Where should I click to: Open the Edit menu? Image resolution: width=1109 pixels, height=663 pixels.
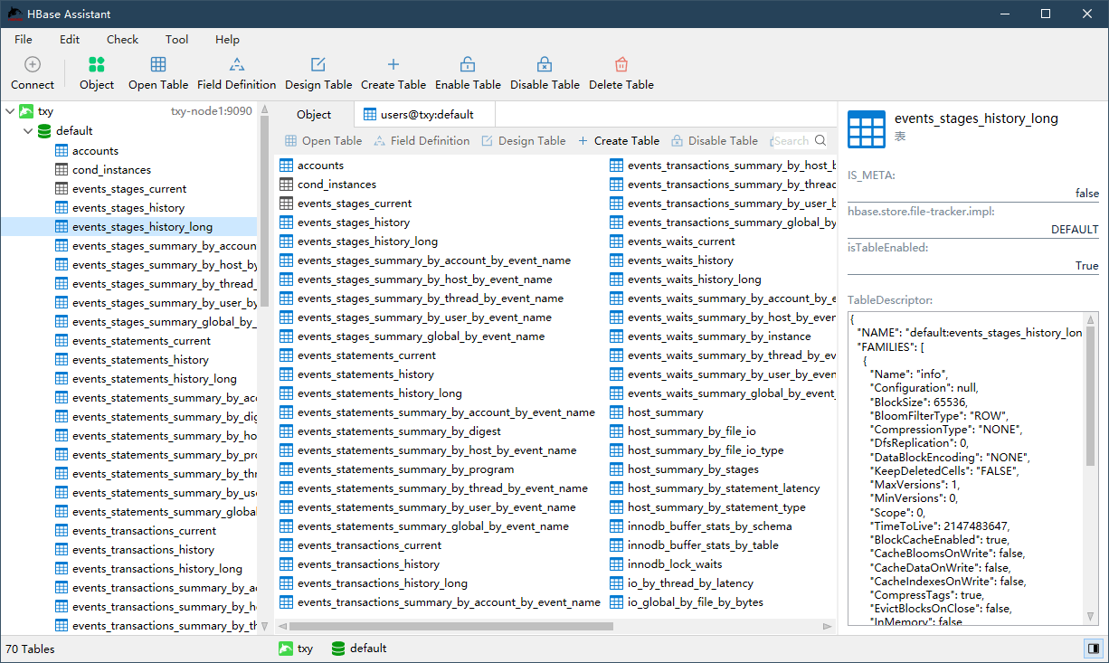tap(70, 39)
